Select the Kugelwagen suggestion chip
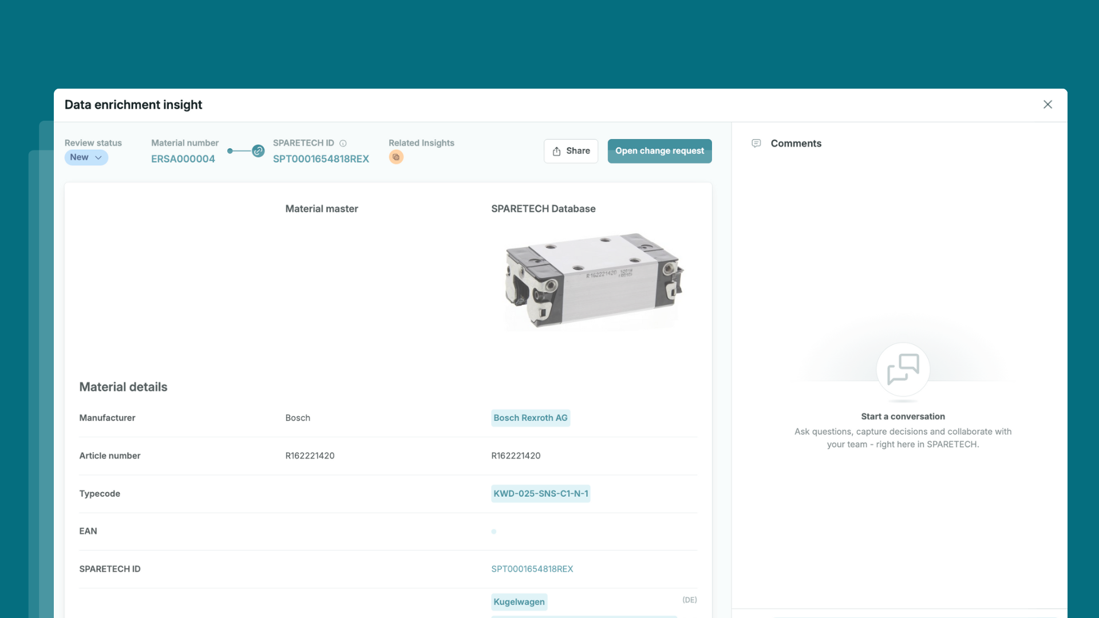Viewport: 1099px width, 618px height. point(519,601)
